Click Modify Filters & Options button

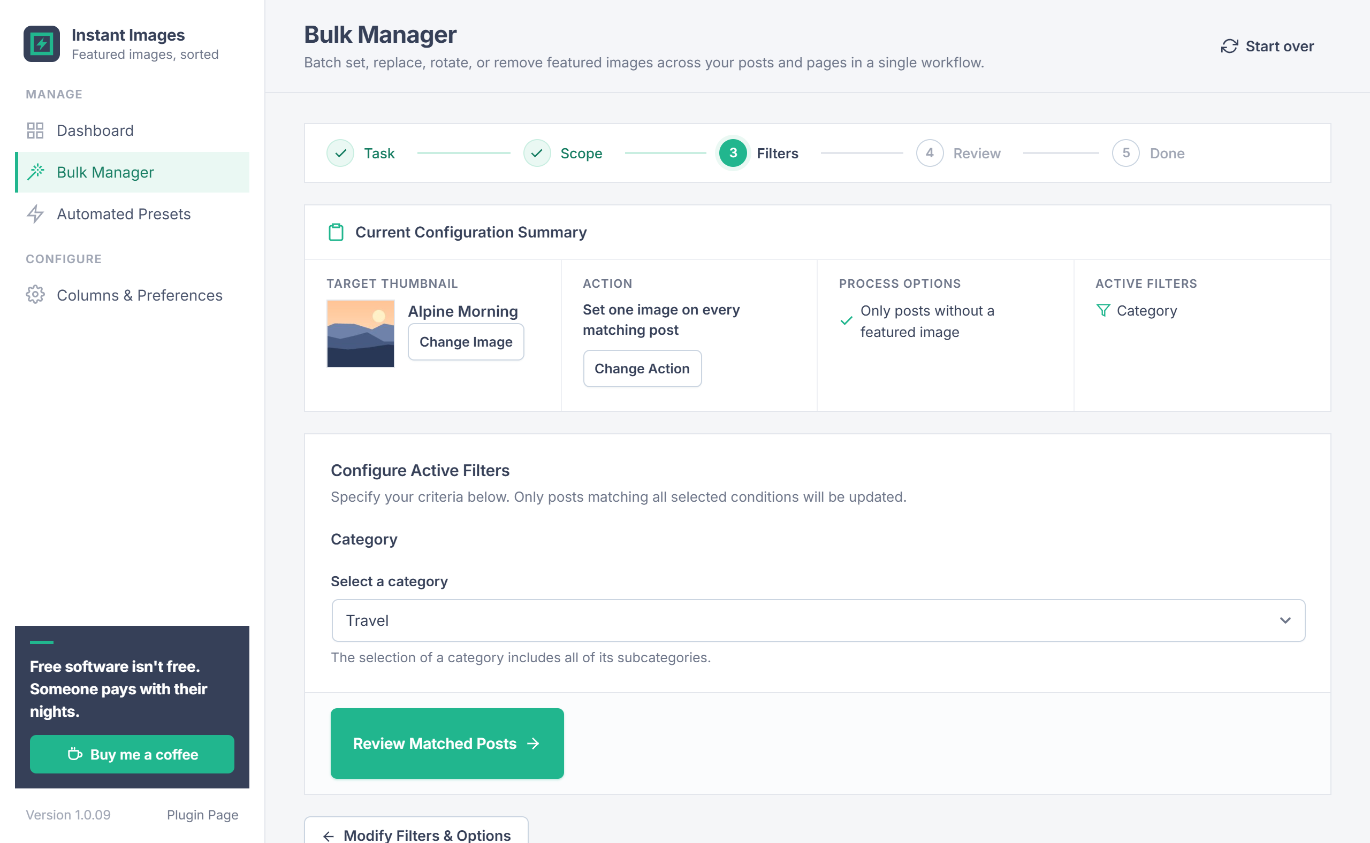(x=416, y=831)
